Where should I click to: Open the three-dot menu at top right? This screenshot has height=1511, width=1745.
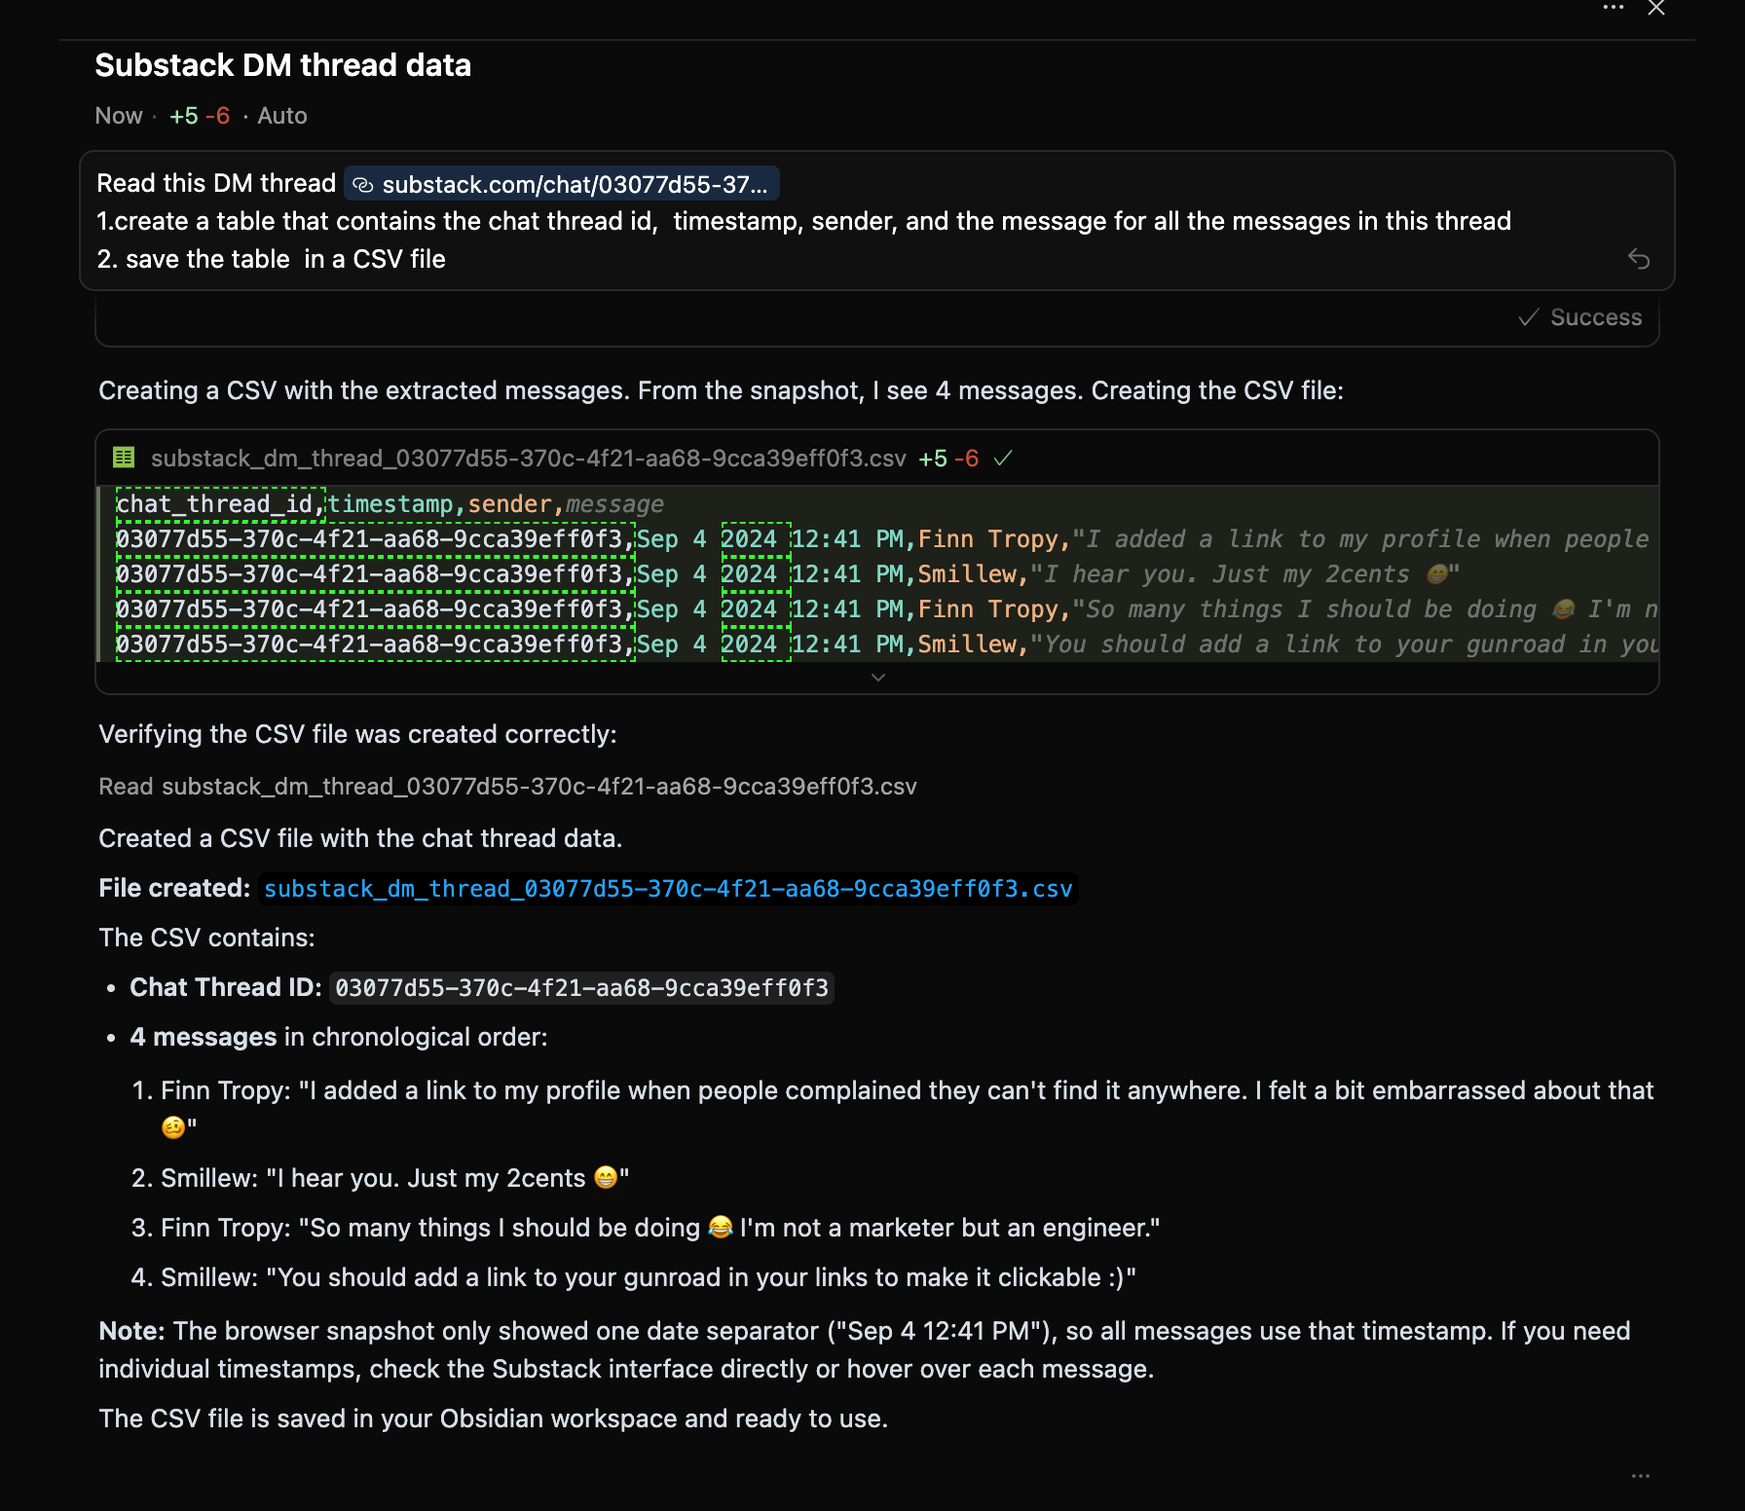pyautogui.click(x=1614, y=8)
